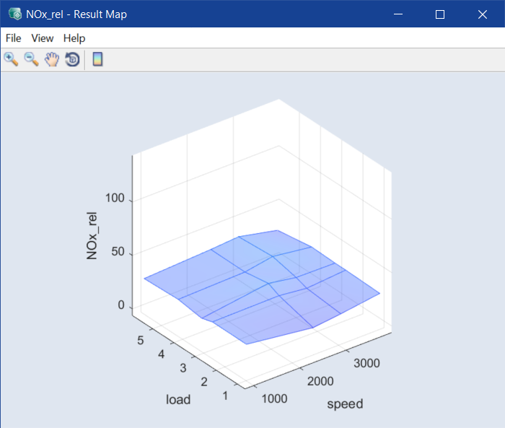The height and width of the screenshot is (428, 505).
Task: Select the Zoom Out tool
Action: (31, 59)
